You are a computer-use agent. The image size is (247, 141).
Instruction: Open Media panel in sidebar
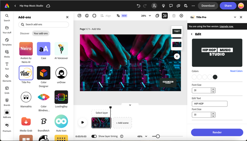(7, 54)
